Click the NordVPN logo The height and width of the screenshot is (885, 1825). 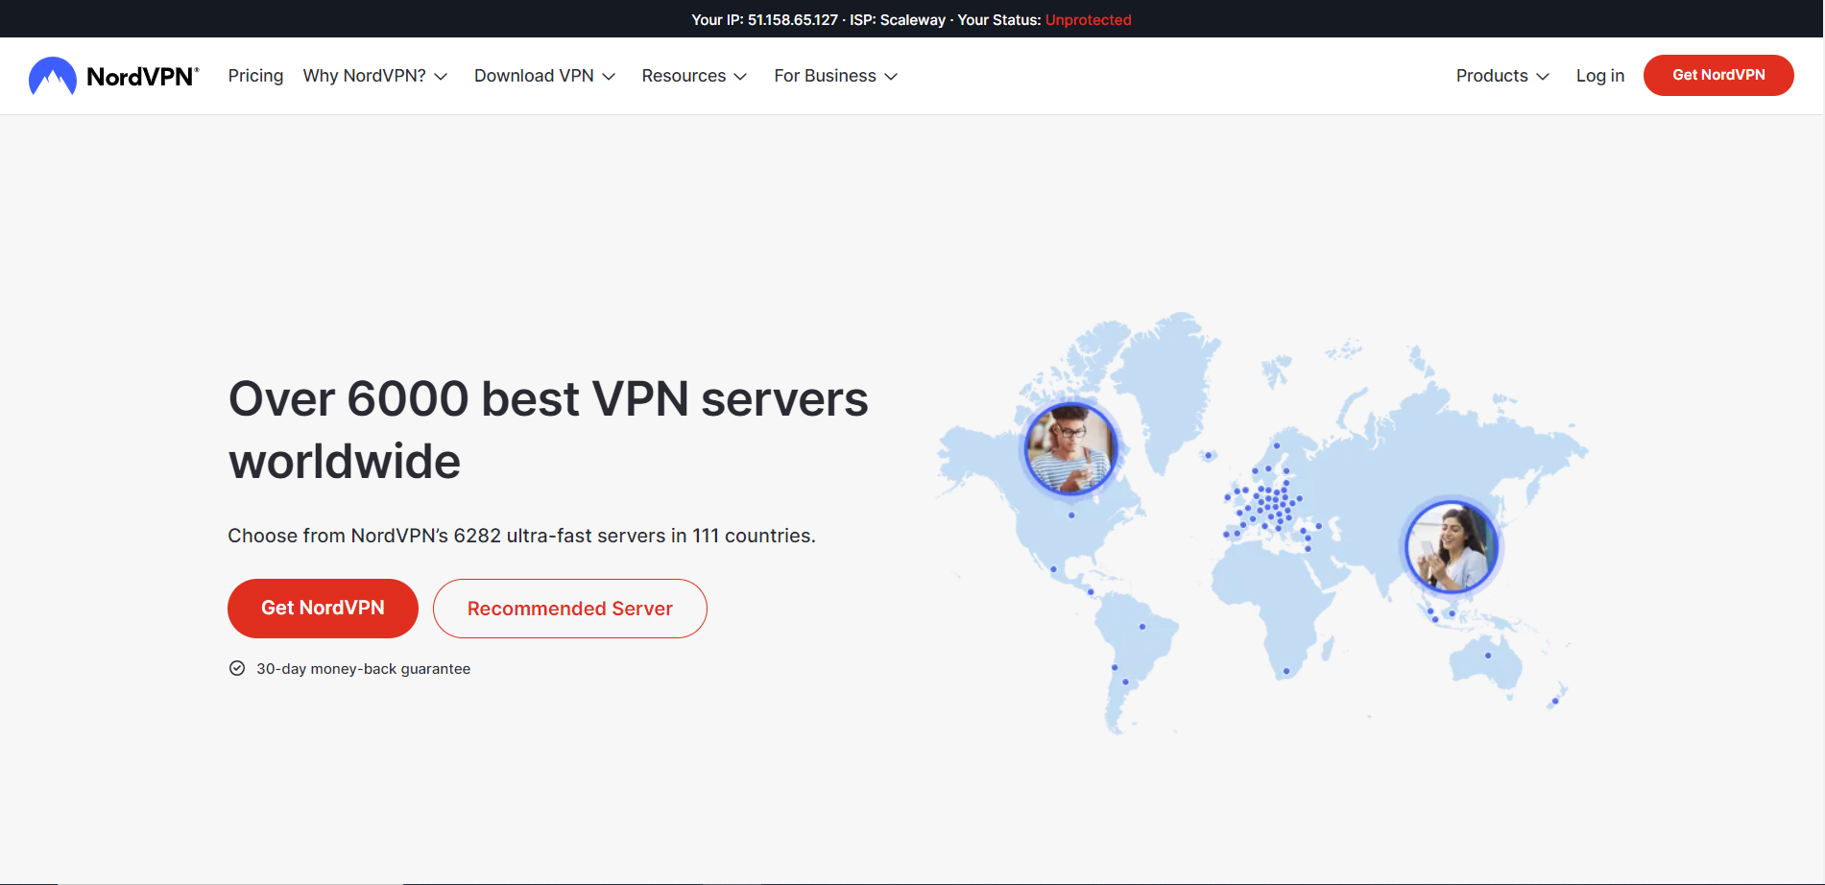coord(112,75)
